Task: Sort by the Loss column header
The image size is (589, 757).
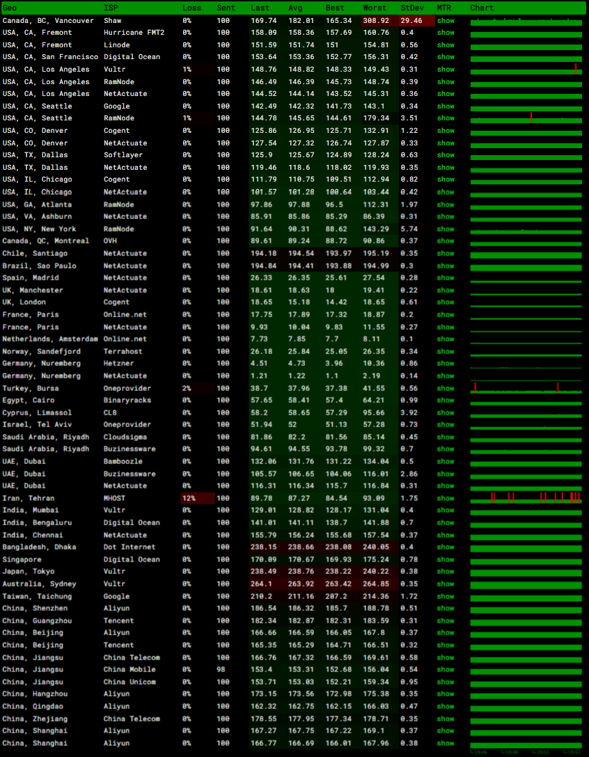Action: pos(191,8)
